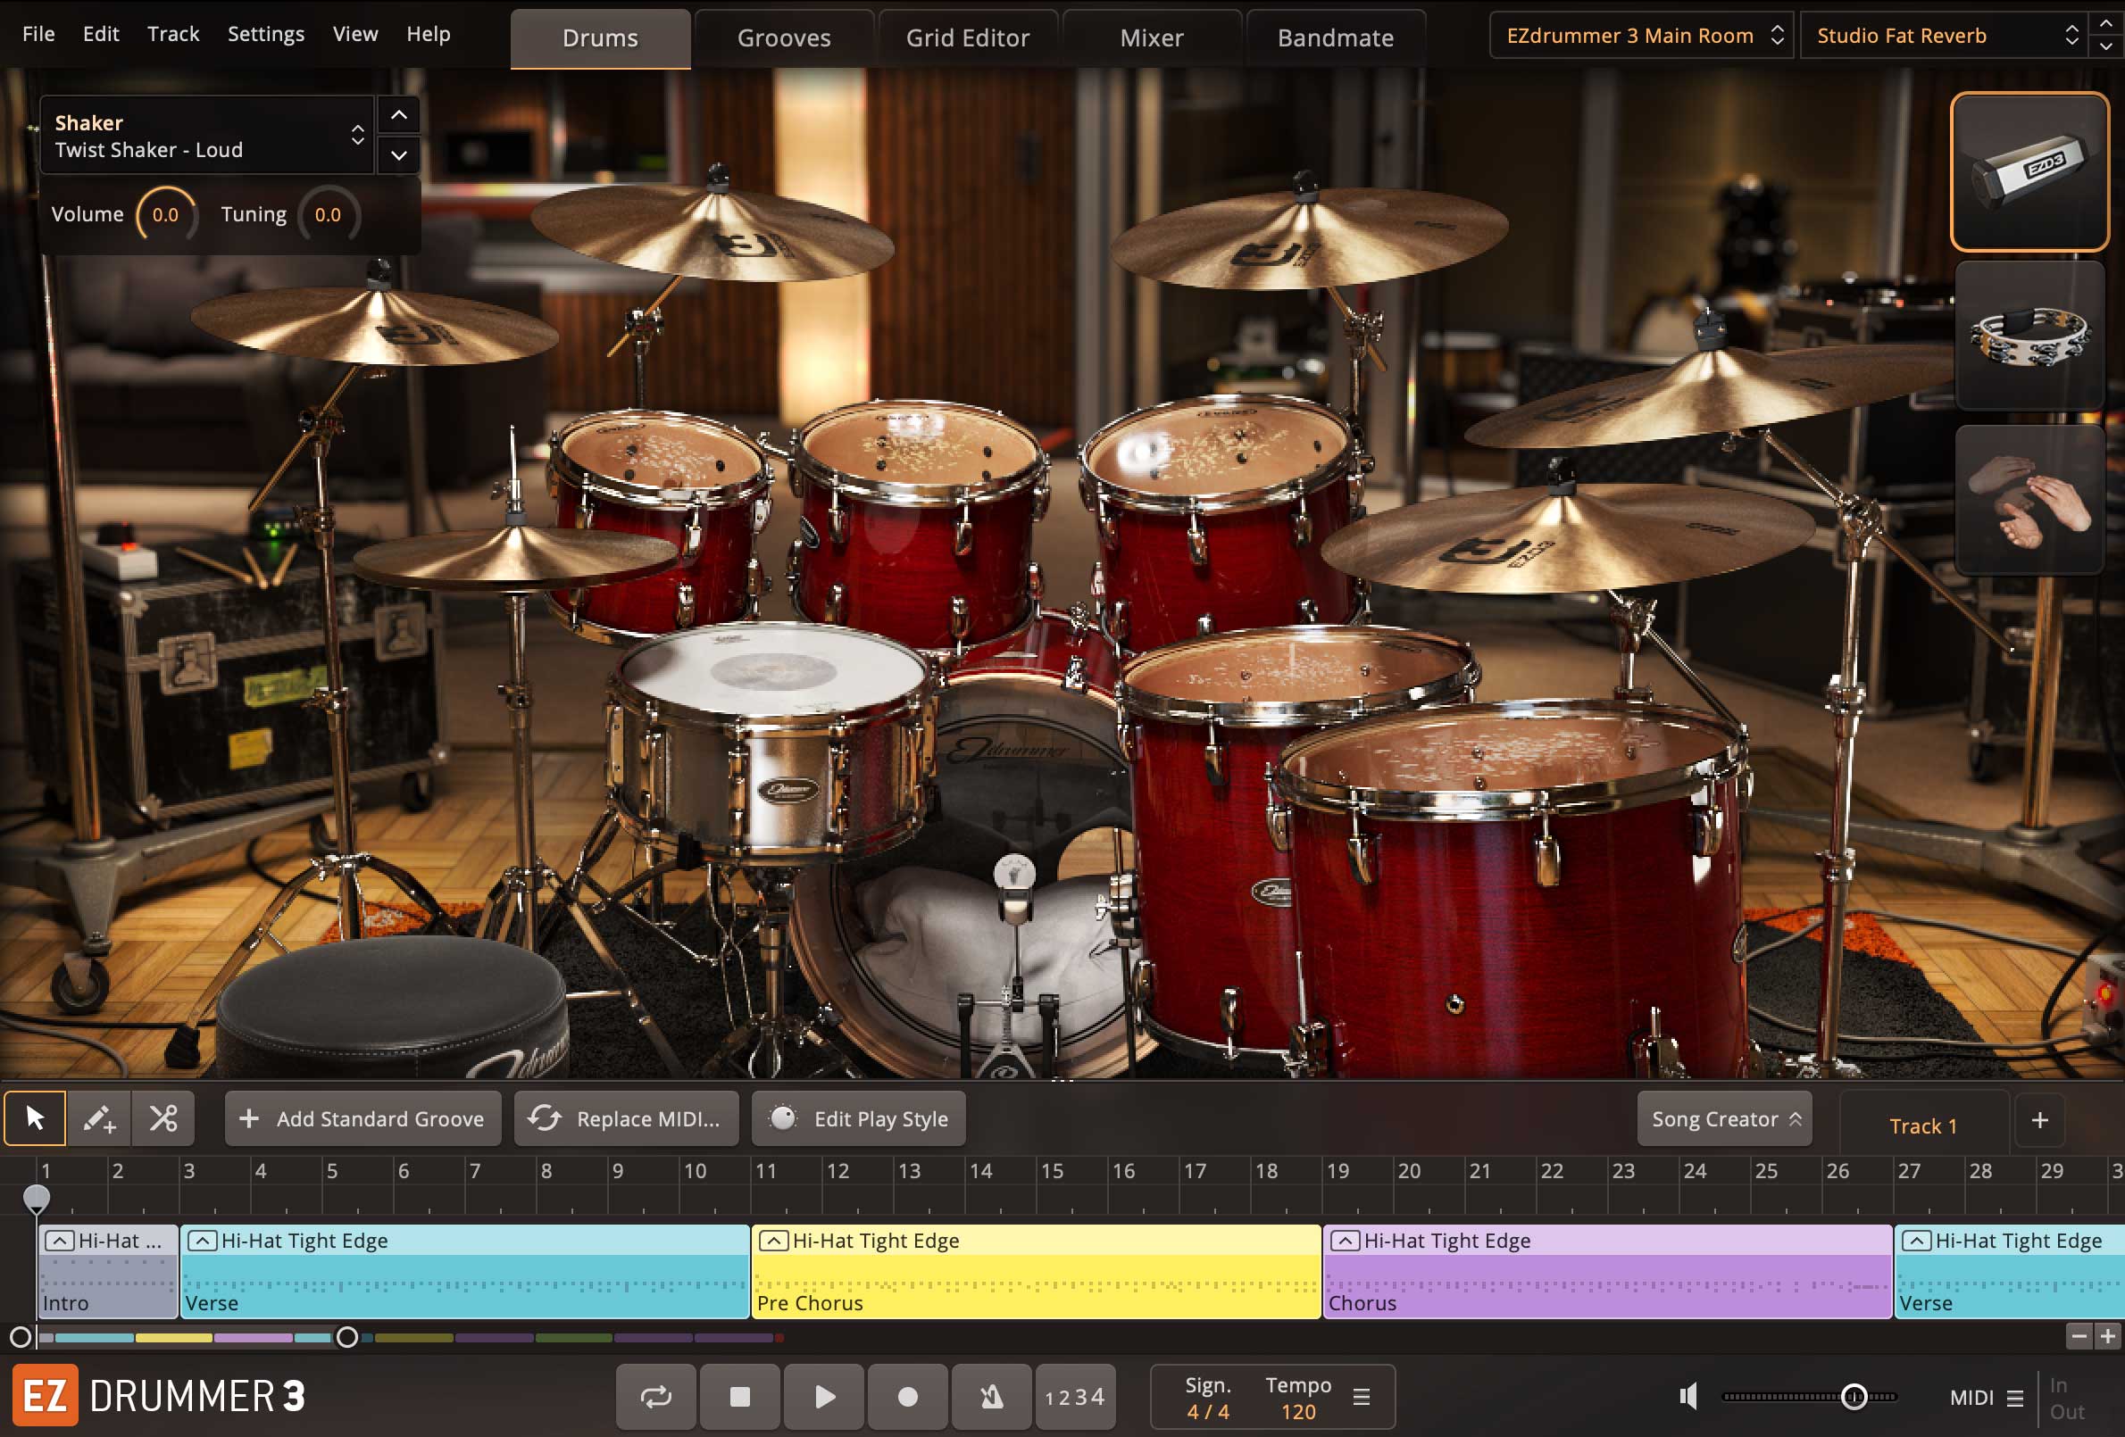Open the Settings menu
Image resolution: width=2125 pixels, height=1437 pixels.
tap(265, 34)
